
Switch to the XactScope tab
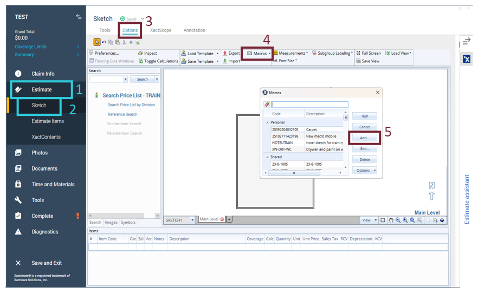160,30
